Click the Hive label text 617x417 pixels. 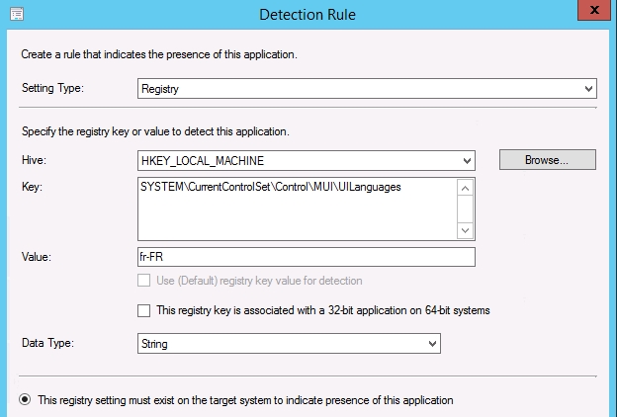click(x=34, y=160)
